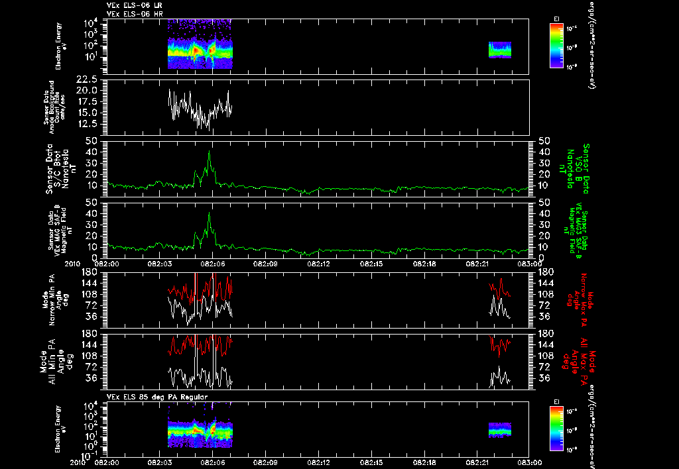Click the top EI rainbow color bar
This screenshot has height=469, width=679.
click(x=556, y=46)
